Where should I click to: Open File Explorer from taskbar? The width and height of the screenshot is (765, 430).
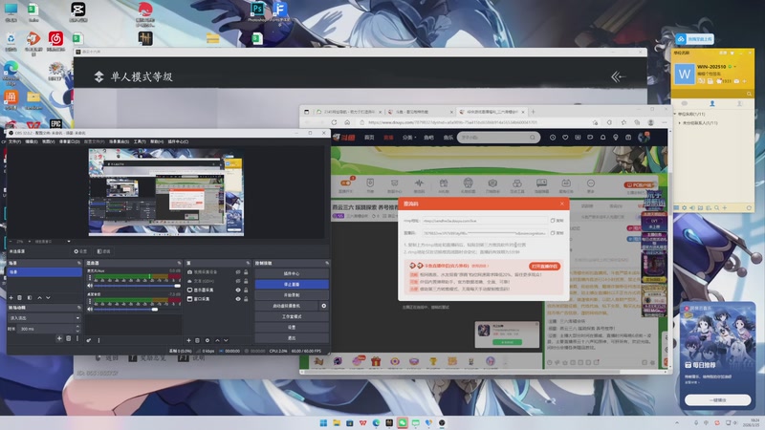click(337, 422)
